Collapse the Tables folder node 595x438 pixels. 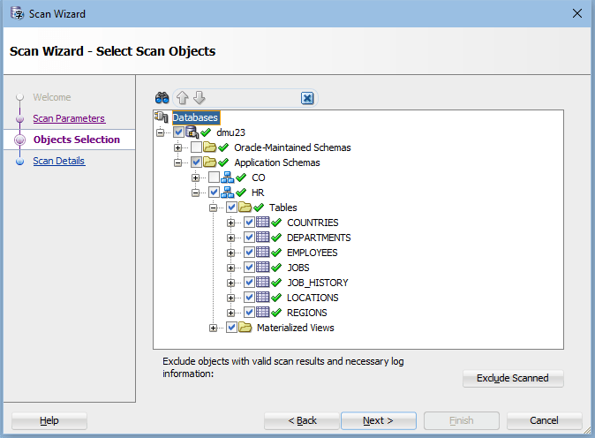coord(214,208)
